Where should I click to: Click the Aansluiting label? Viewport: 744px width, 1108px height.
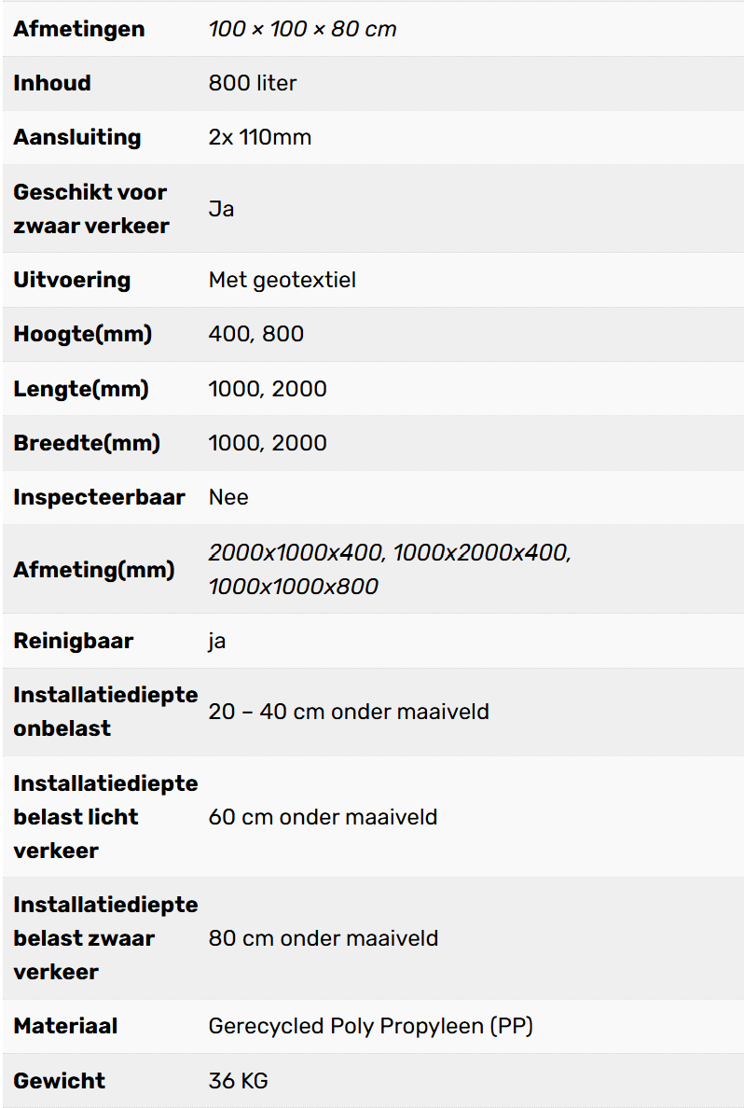[x=77, y=137]
